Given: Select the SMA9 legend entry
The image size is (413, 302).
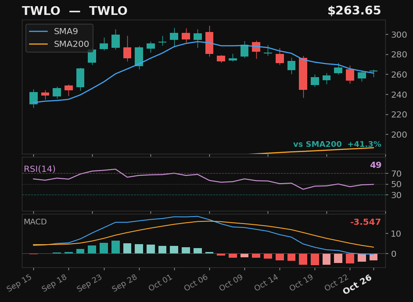Looking at the screenshot, I should pyautogui.click(x=54, y=31).
